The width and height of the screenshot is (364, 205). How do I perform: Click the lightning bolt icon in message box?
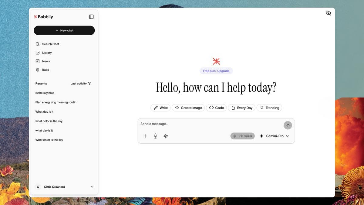coord(166,136)
